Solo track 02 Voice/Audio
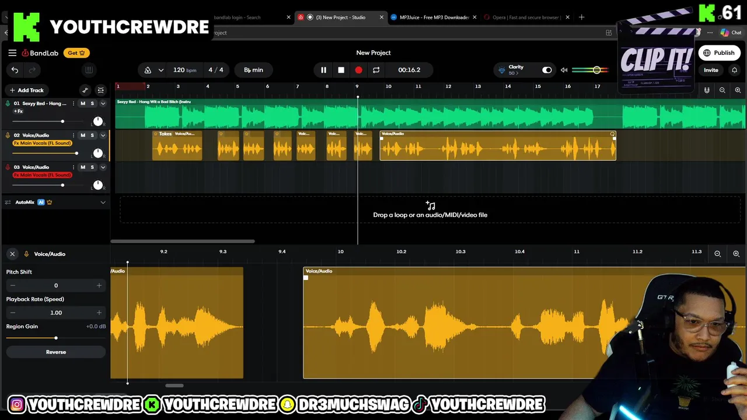This screenshot has width=747, height=420. tap(92, 135)
